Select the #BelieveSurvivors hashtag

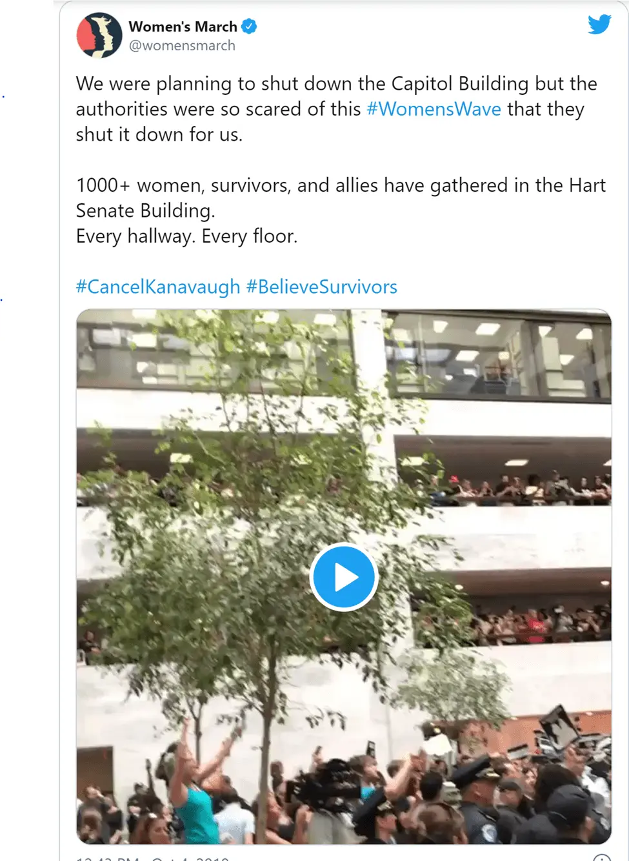[x=322, y=287]
